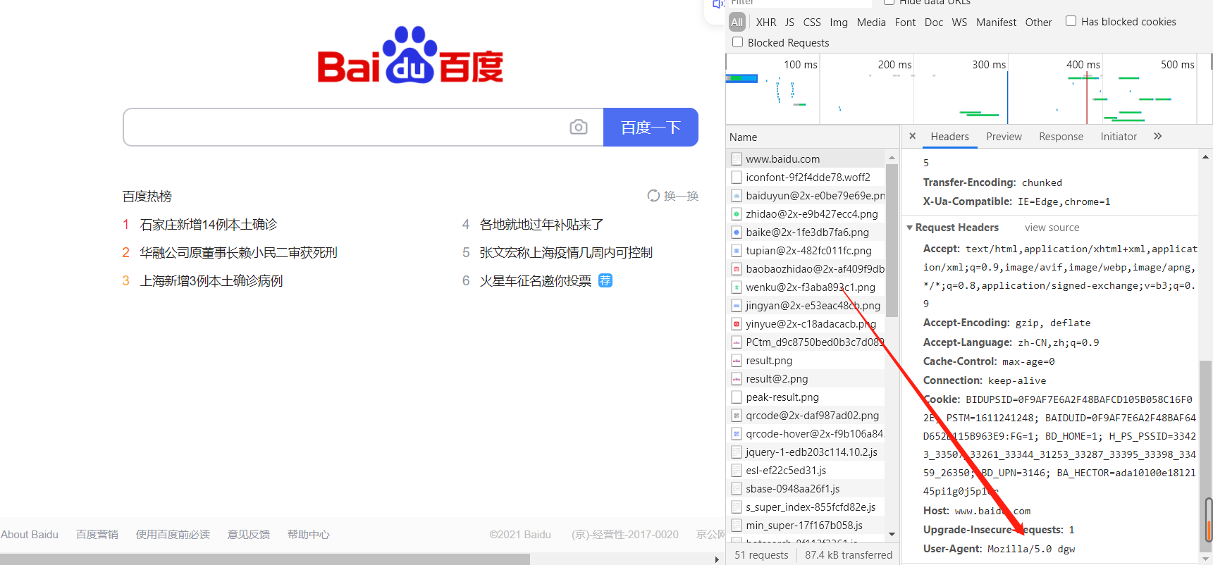View source of request headers
This screenshot has width=1213, height=565.
[x=1052, y=228]
